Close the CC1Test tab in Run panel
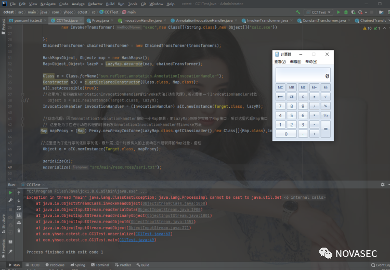 (43, 185)
